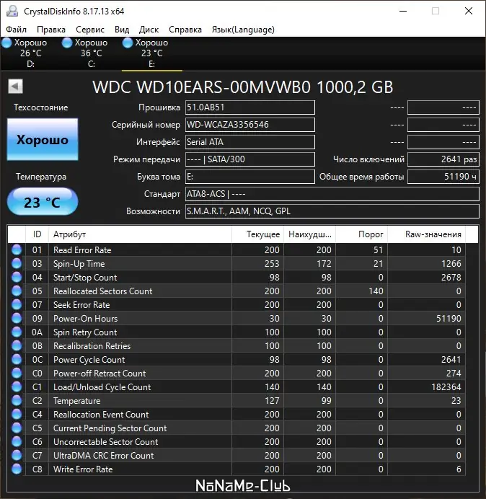Viewport: 486px width, 499px height.
Task: Click status orb of Power-On Hours row
Action: pos(17,318)
